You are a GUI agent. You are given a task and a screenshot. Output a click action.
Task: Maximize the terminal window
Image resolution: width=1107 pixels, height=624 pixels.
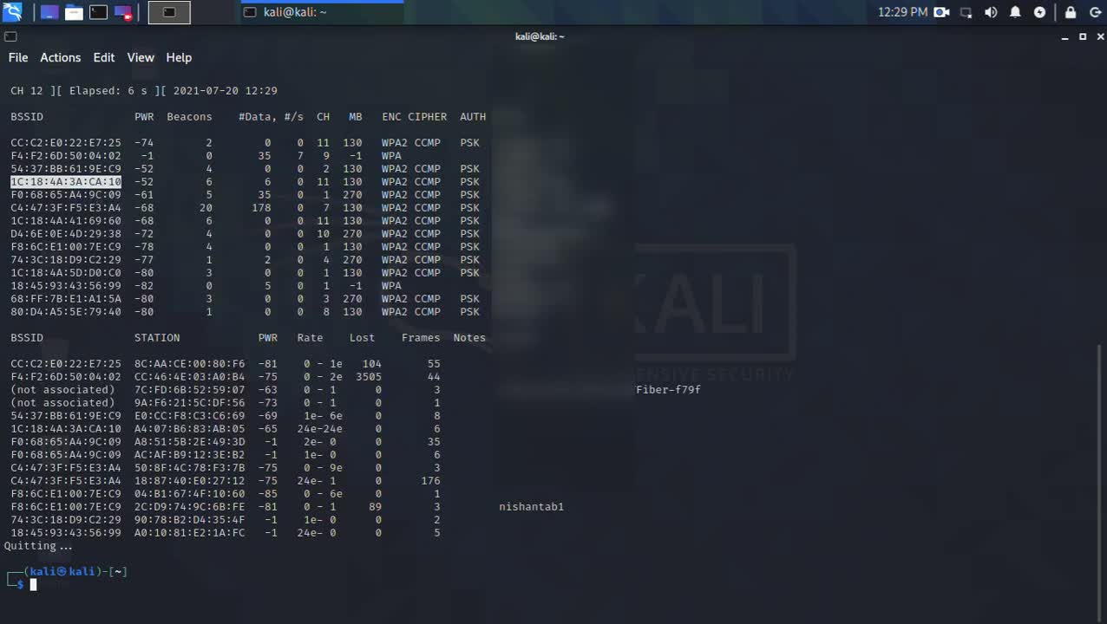coord(1082,36)
